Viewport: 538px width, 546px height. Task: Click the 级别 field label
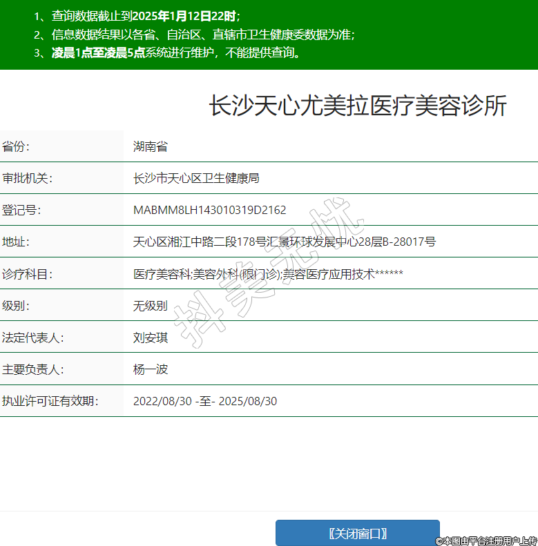[17, 306]
